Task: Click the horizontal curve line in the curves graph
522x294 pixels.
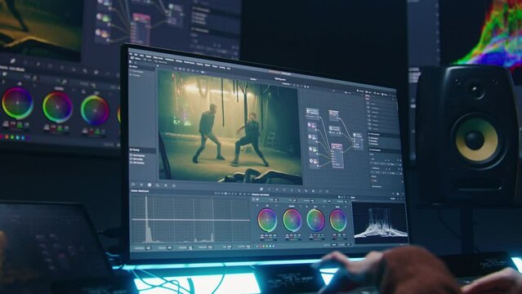Action: pos(191,220)
